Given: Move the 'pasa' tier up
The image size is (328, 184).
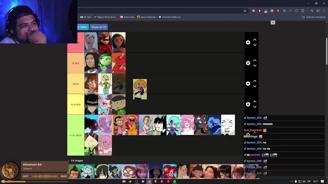Looking at the screenshot, I should click(255, 81).
